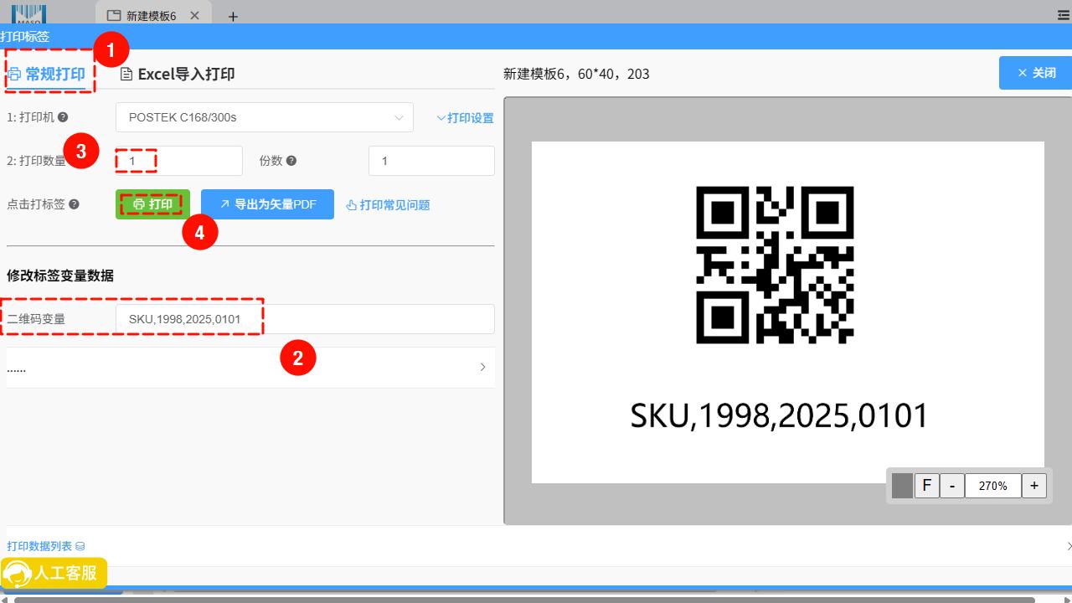This screenshot has height=603, width=1072.
Task: Expand the …… row chevron
Action: click(482, 367)
